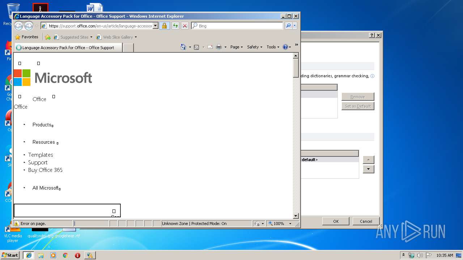Open Chrome from the taskbar
Image resolution: width=463 pixels, height=260 pixels.
tap(65, 255)
